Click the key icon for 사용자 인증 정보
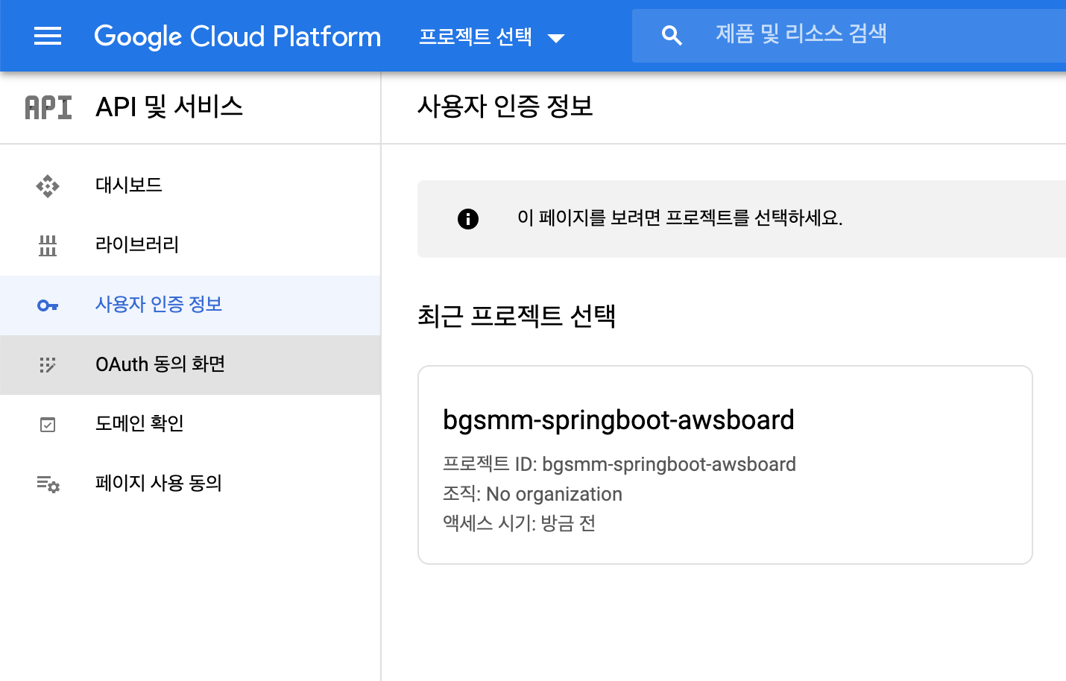The image size is (1066, 681). [x=48, y=305]
